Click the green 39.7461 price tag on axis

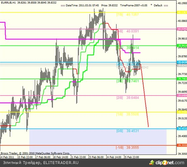coord(182,79)
